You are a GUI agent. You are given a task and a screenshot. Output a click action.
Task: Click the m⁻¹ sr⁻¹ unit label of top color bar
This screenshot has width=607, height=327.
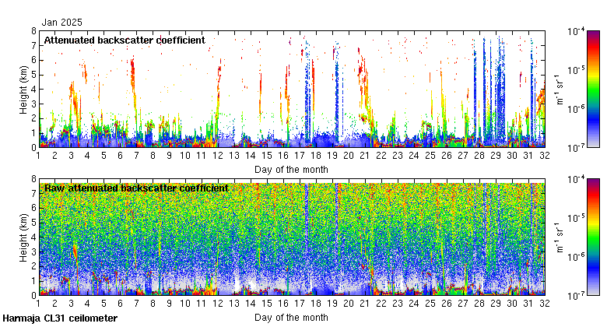point(559,90)
